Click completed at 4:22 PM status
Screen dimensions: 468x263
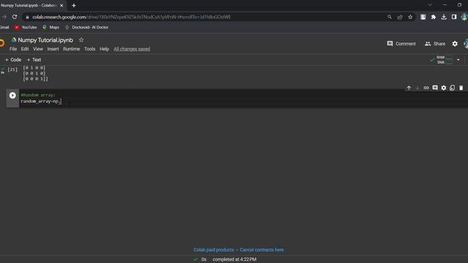point(234,259)
